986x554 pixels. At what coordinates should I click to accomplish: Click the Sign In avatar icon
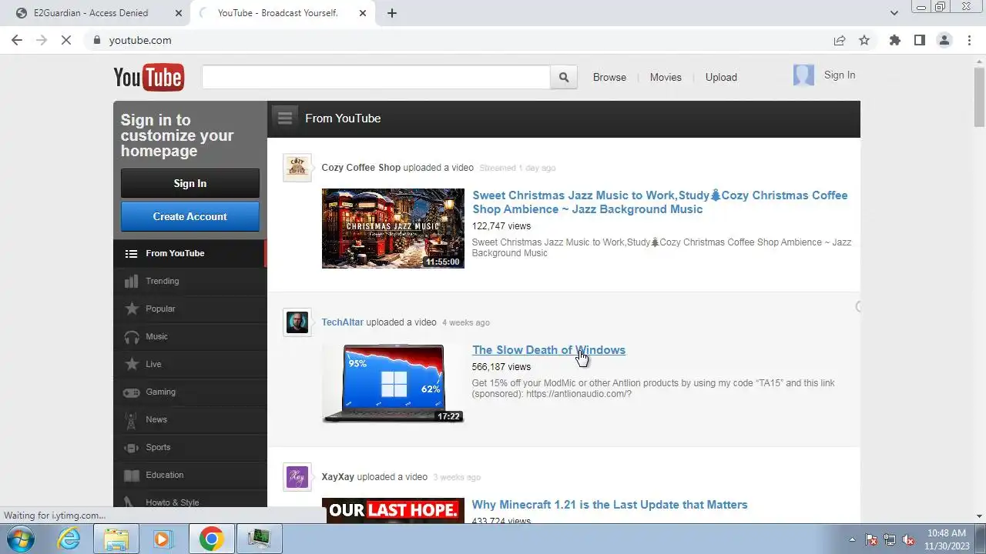point(803,75)
